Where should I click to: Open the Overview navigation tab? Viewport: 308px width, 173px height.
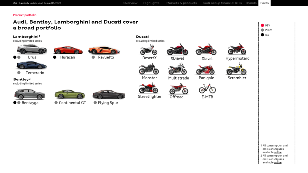pos(130,3)
